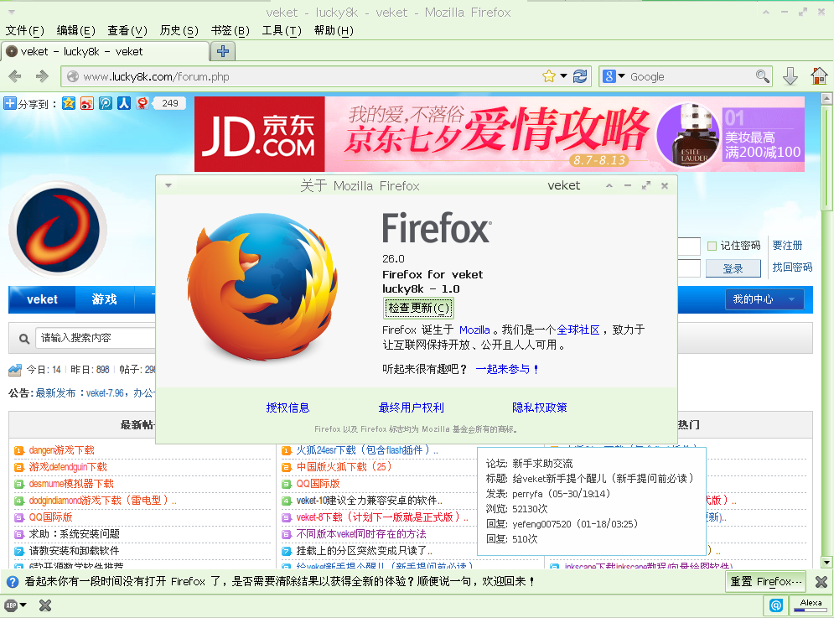
Task: Open the bookmark star dropdown arrow
Action: [563, 76]
